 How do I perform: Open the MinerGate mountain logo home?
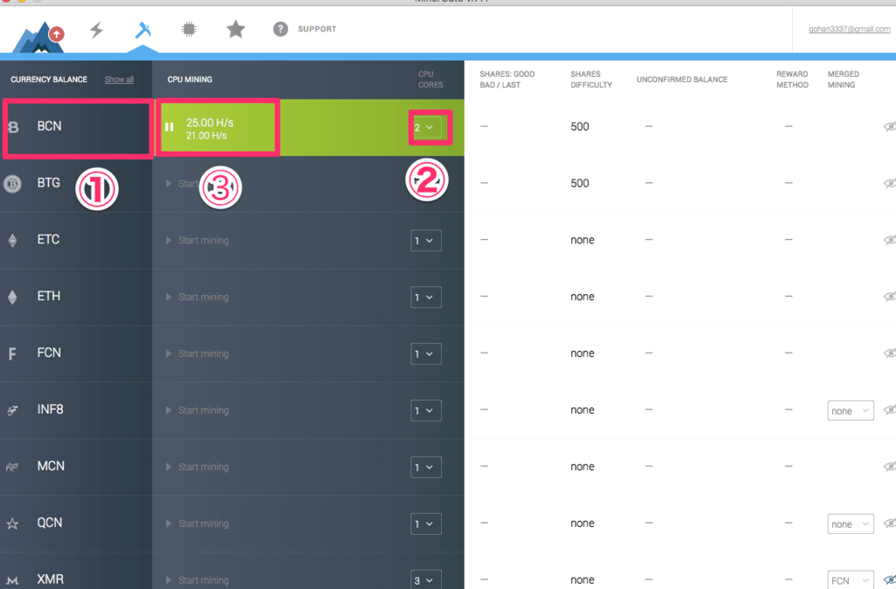pyautogui.click(x=38, y=38)
